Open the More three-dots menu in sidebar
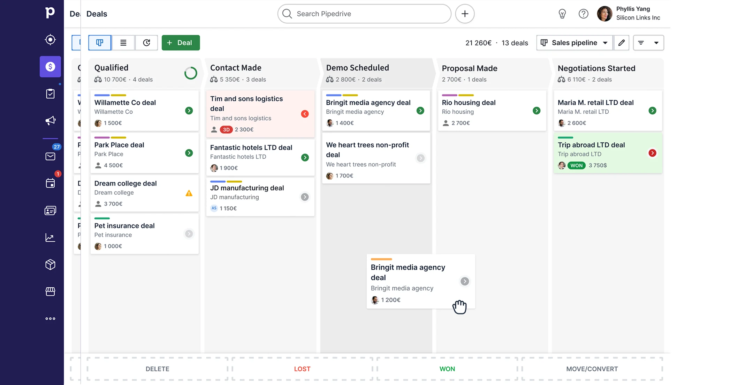The height and width of the screenshot is (385, 753). point(50,318)
